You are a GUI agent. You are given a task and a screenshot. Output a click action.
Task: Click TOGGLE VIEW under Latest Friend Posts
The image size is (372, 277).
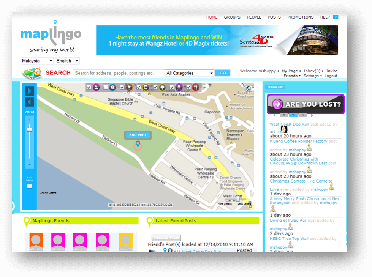pyautogui.click(x=166, y=238)
